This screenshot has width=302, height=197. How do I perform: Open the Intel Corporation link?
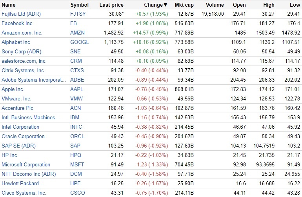(20, 127)
